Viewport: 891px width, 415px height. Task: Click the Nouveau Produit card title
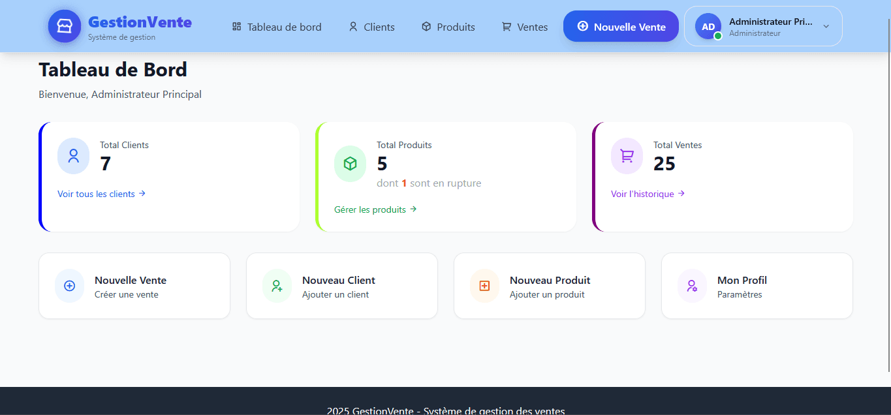click(x=550, y=280)
